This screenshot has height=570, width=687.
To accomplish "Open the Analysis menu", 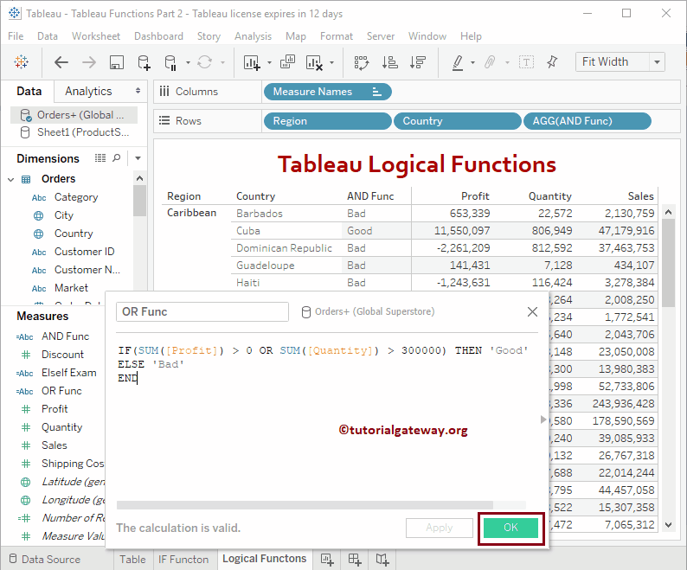I will (254, 36).
